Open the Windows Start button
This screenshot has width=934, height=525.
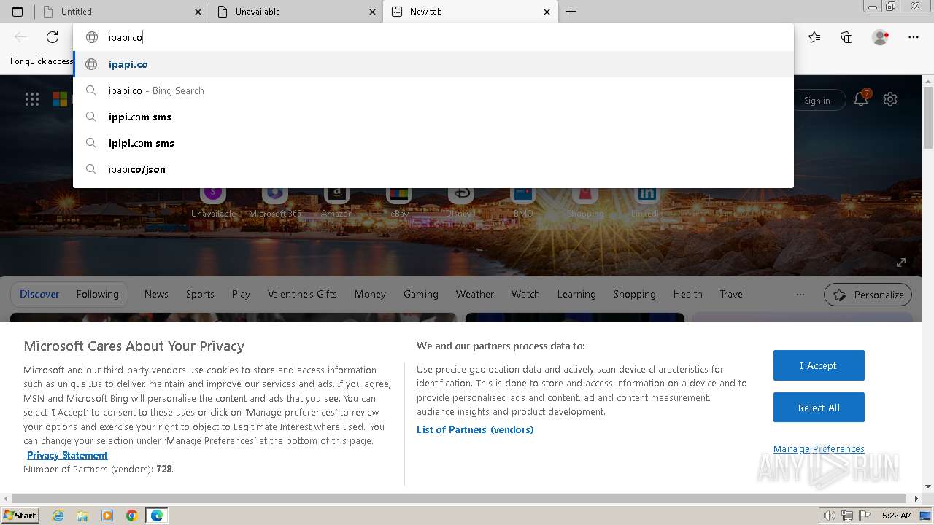[20, 515]
